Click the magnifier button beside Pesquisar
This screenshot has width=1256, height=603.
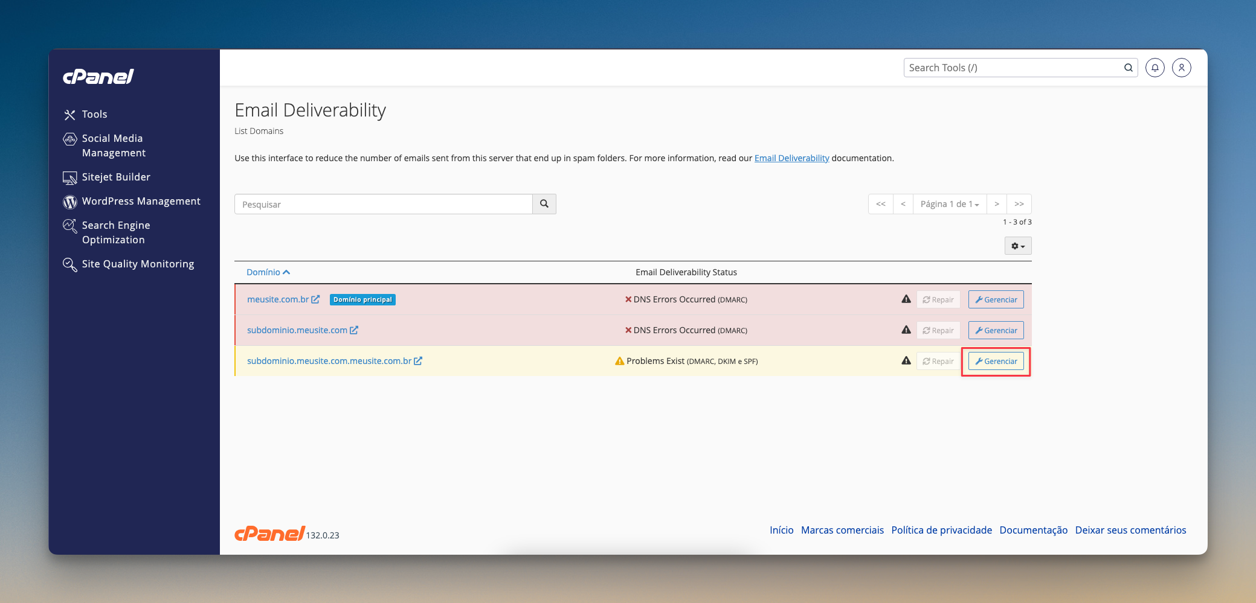544,204
